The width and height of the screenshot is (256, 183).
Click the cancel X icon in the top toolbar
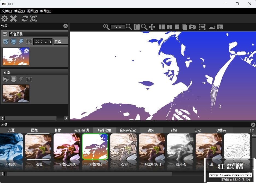13,19
